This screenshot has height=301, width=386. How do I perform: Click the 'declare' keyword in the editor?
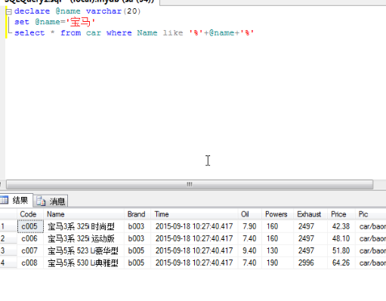coord(32,11)
